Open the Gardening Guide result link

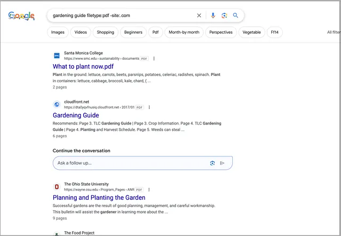pos(76,115)
